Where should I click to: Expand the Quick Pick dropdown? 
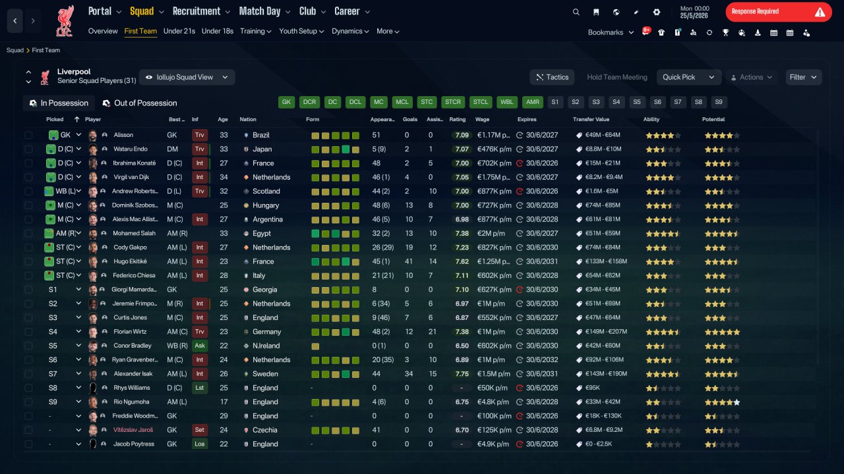(x=688, y=77)
